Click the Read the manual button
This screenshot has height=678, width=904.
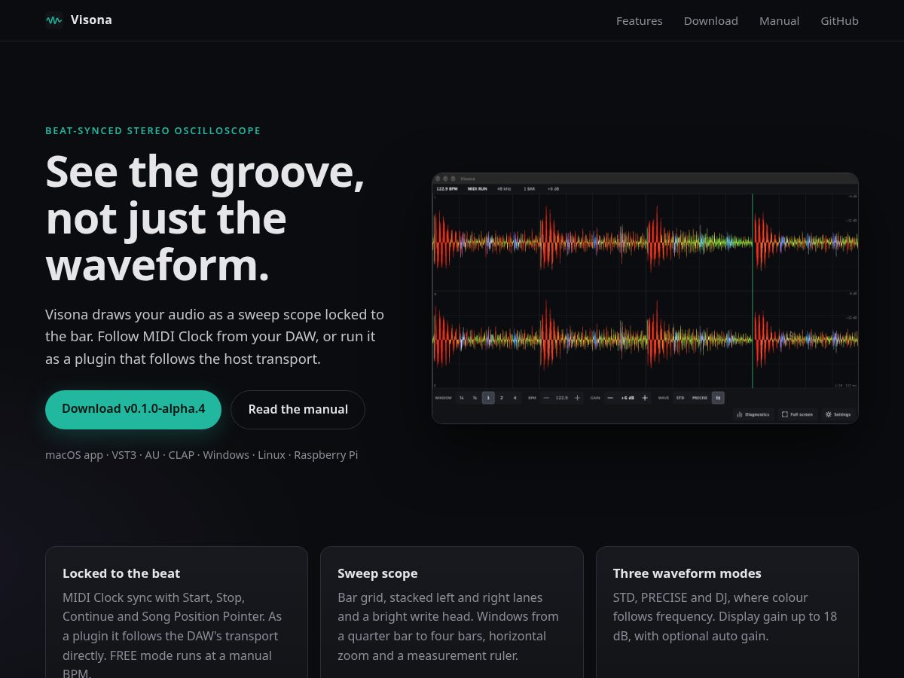tap(298, 409)
